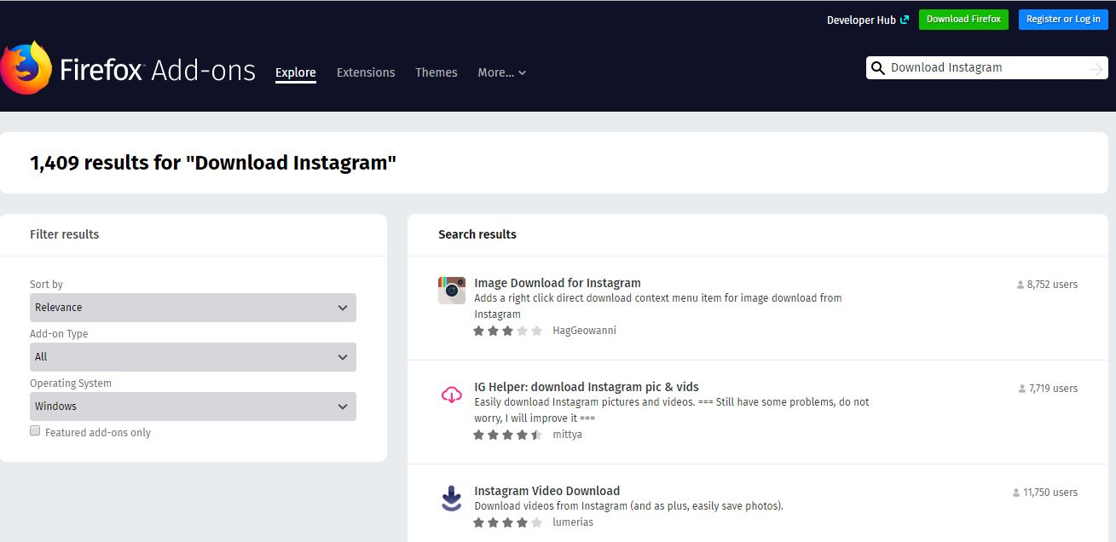Click the user icon beside 7,719 users
Viewport: 1116px width, 542px height.
[x=1021, y=389]
